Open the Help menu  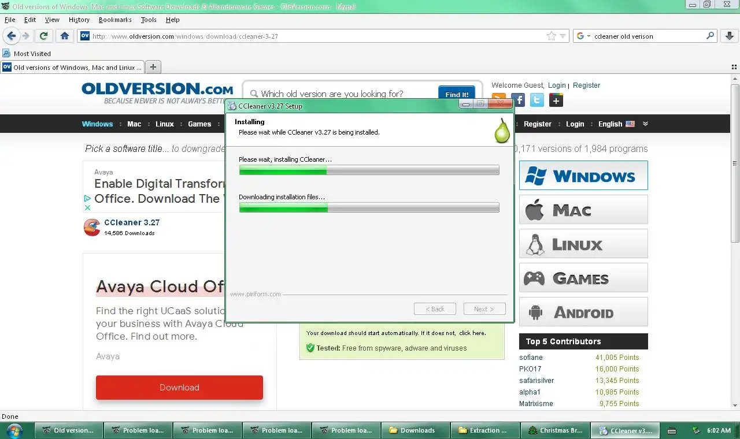coord(173,20)
